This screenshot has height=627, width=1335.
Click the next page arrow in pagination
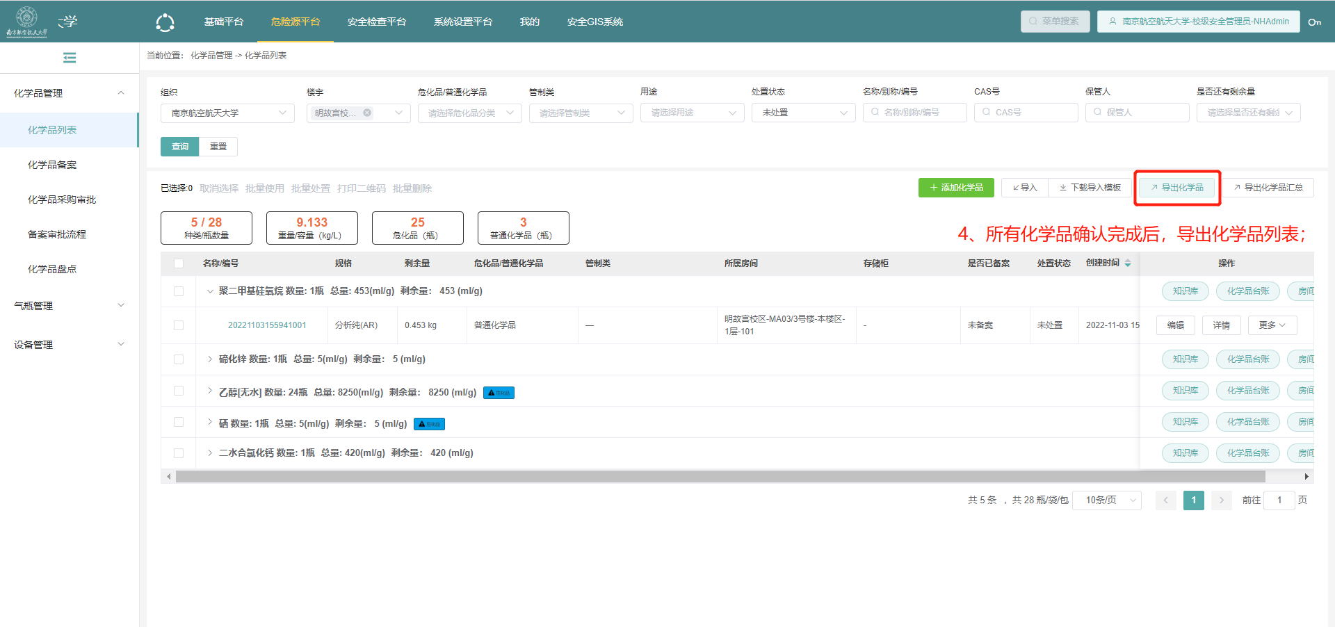(1221, 500)
